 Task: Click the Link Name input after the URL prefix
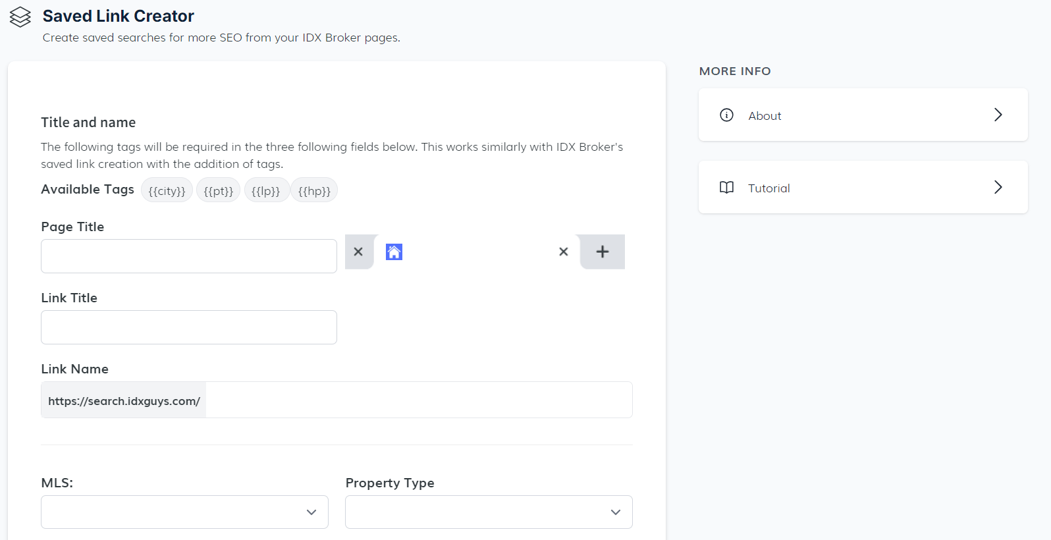click(418, 400)
